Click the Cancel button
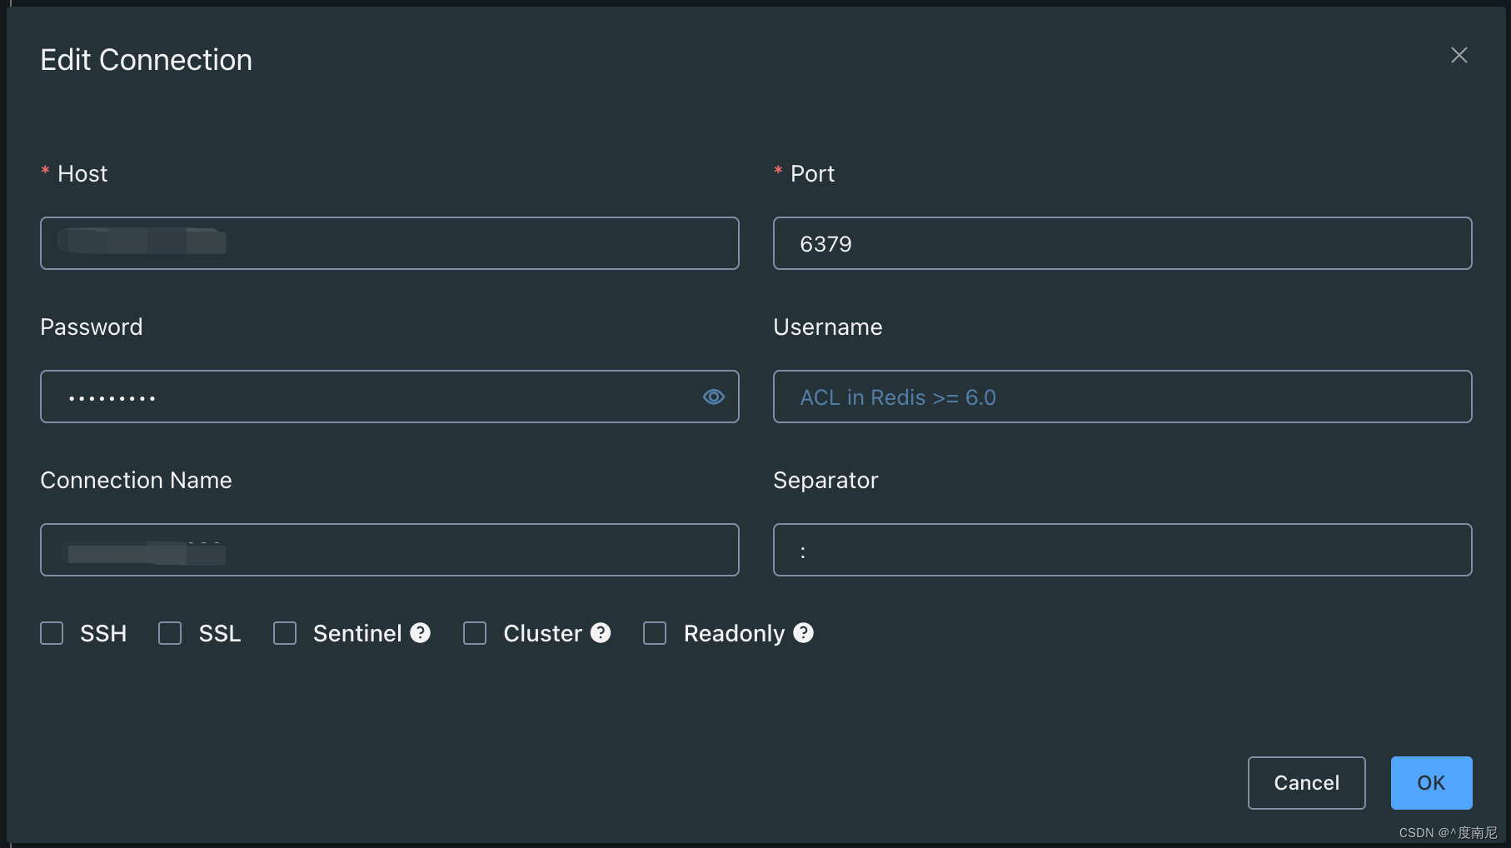Viewport: 1511px width, 848px height. [x=1306, y=783]
